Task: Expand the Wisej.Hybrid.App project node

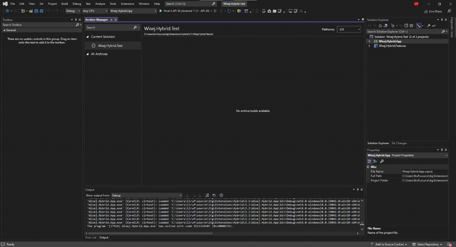Action: click(370, 41)
